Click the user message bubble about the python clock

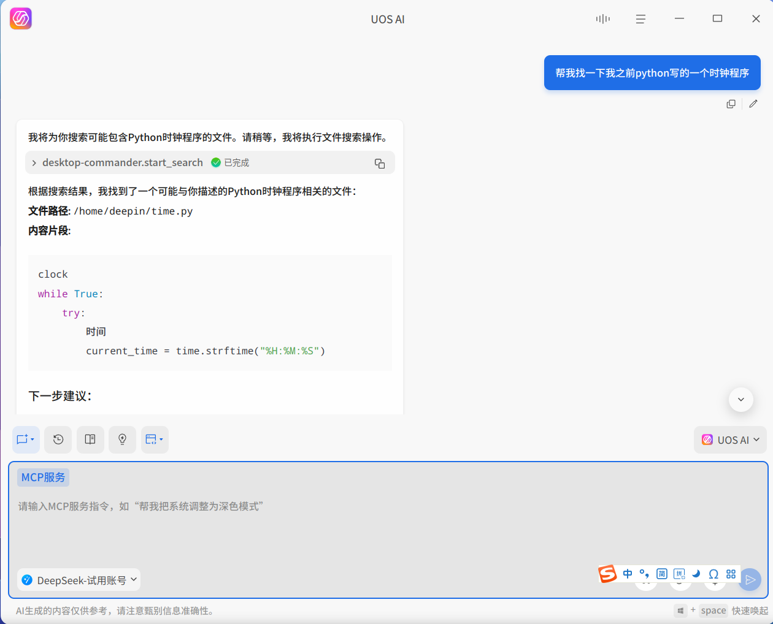[x=652, y=73]
